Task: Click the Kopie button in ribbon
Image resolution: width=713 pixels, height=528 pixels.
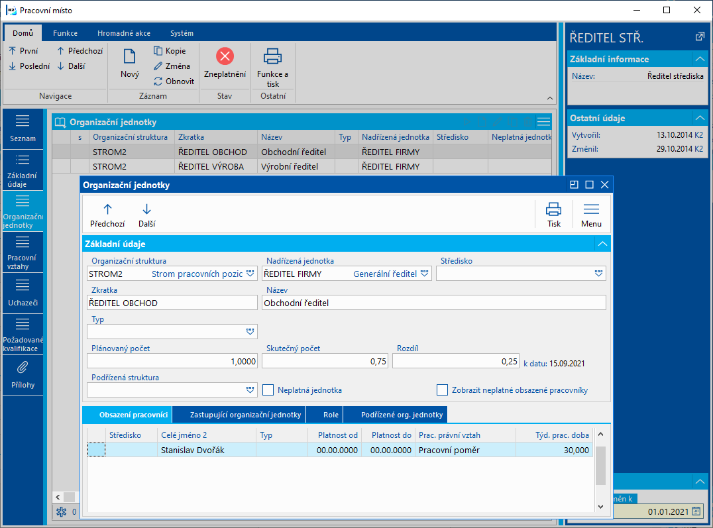Action: [170, 51]
